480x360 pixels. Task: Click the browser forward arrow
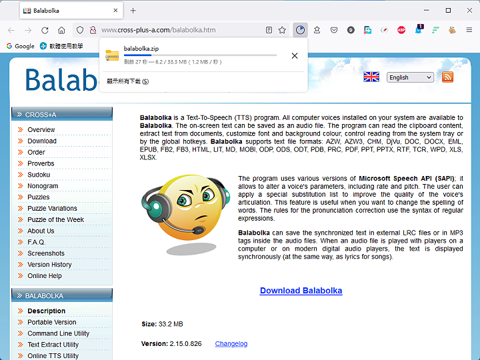click(28, 30)
